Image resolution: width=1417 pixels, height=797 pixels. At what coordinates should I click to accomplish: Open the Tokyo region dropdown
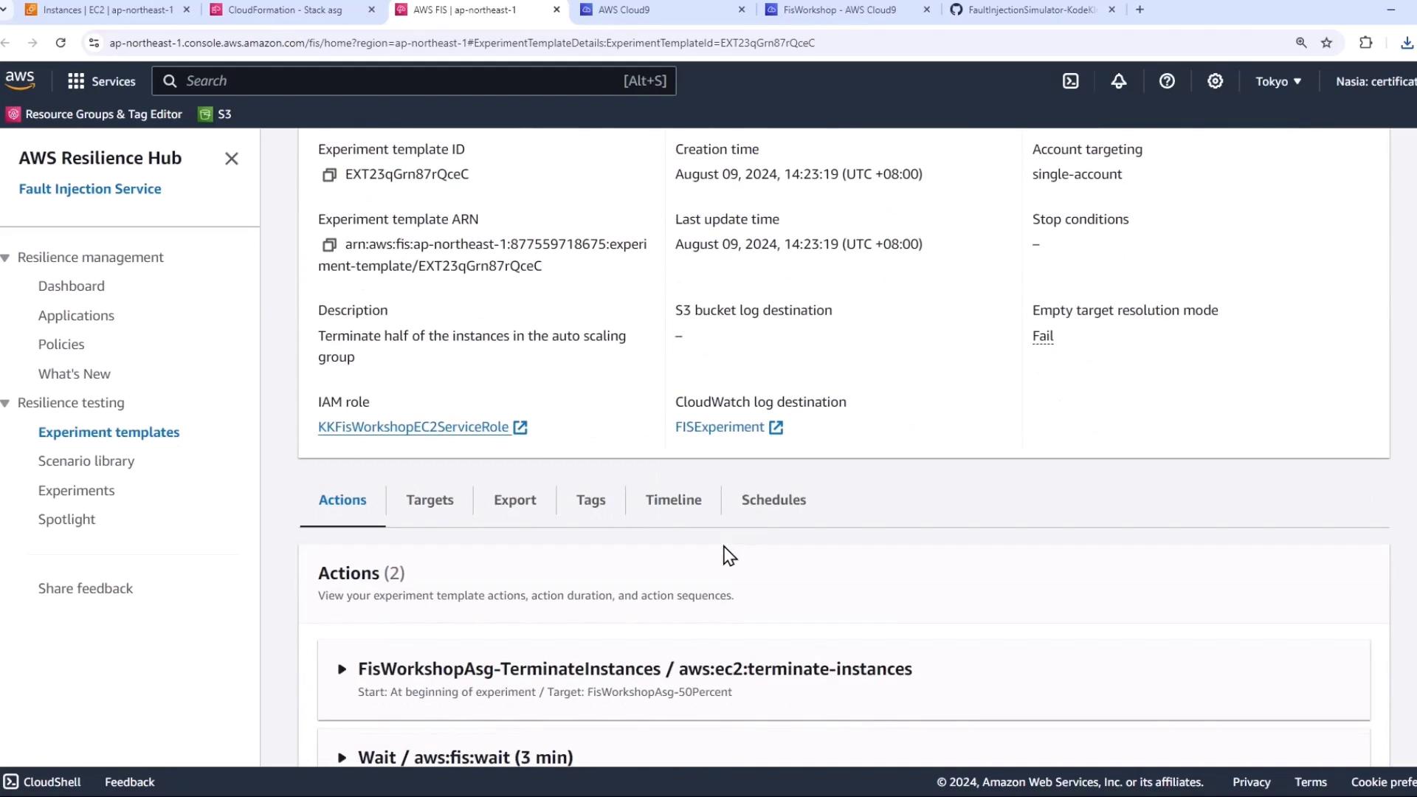(x=1278, y=81)
